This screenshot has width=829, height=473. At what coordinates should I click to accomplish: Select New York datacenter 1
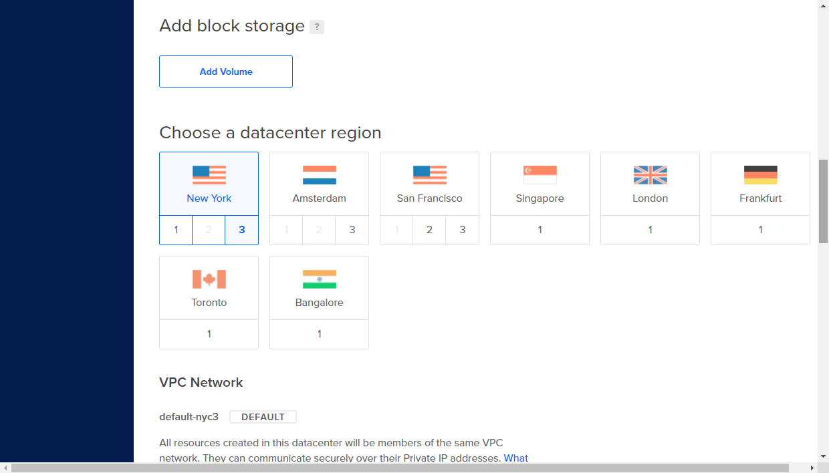[176, 230]
